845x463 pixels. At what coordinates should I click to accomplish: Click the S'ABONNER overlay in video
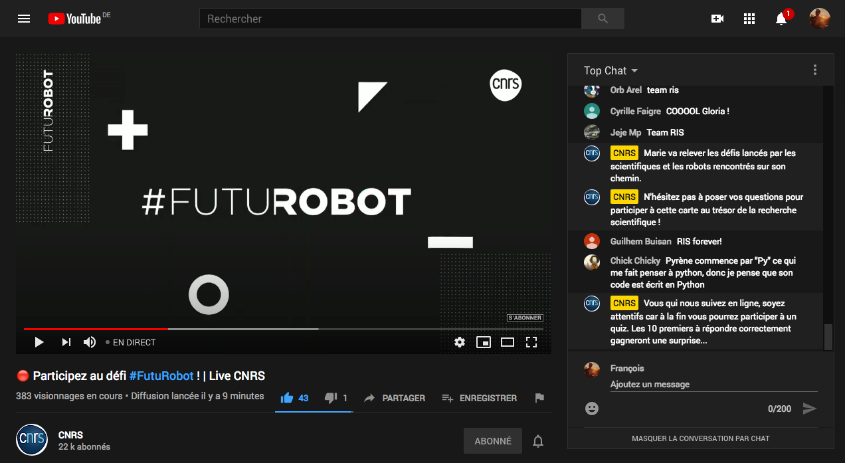(525, 318)
